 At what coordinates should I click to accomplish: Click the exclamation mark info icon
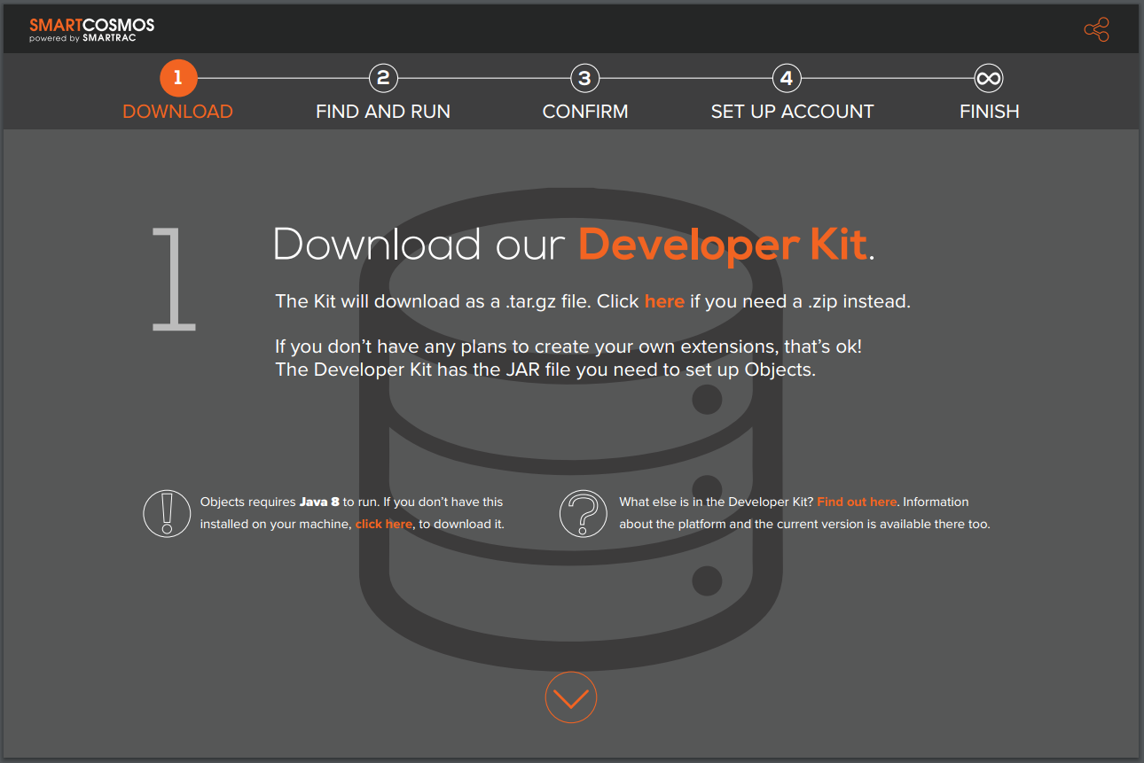tap(167, 513)
